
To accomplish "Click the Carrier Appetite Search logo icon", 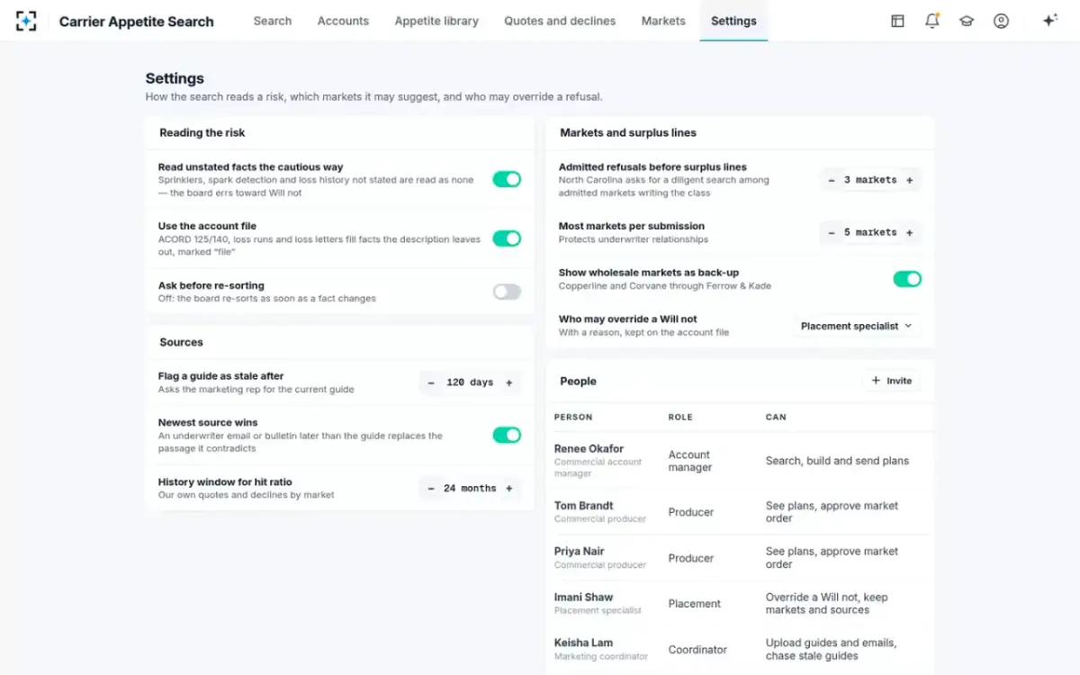I will coord(26,21).
